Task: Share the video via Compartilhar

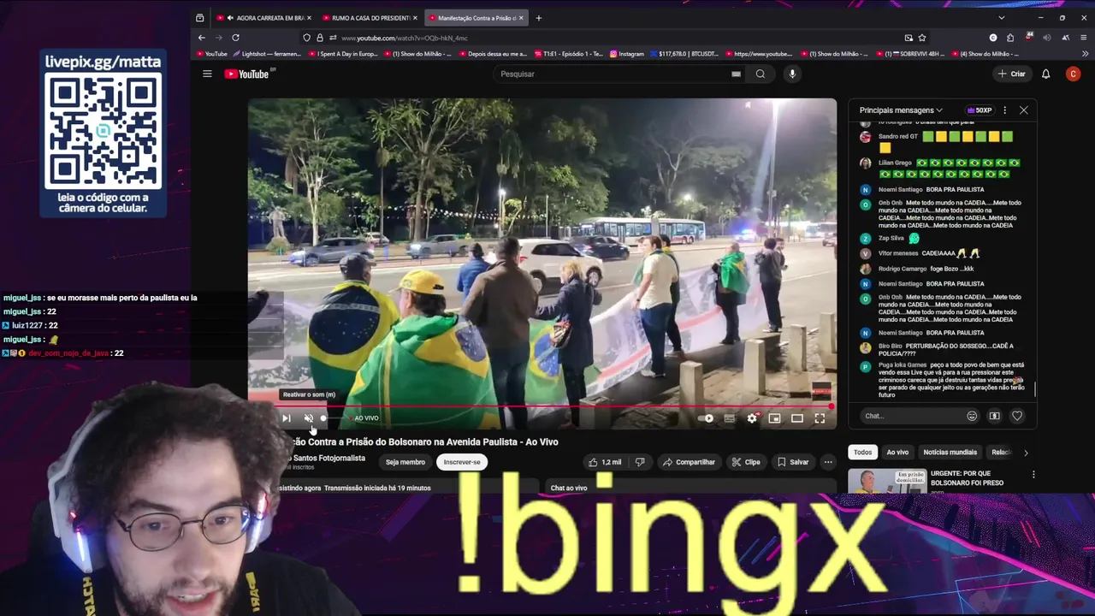Action: (x=689, y=462)
